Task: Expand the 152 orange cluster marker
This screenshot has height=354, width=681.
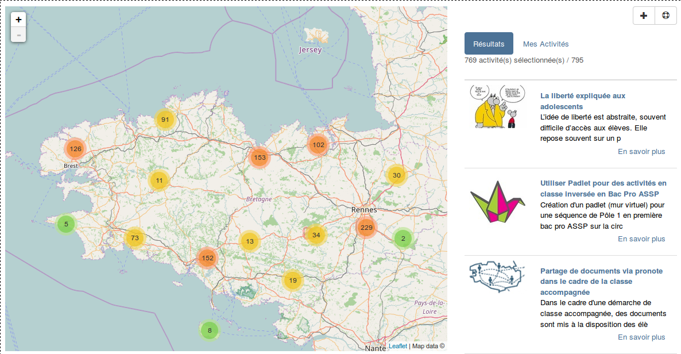Action: (x=207, y=258)
